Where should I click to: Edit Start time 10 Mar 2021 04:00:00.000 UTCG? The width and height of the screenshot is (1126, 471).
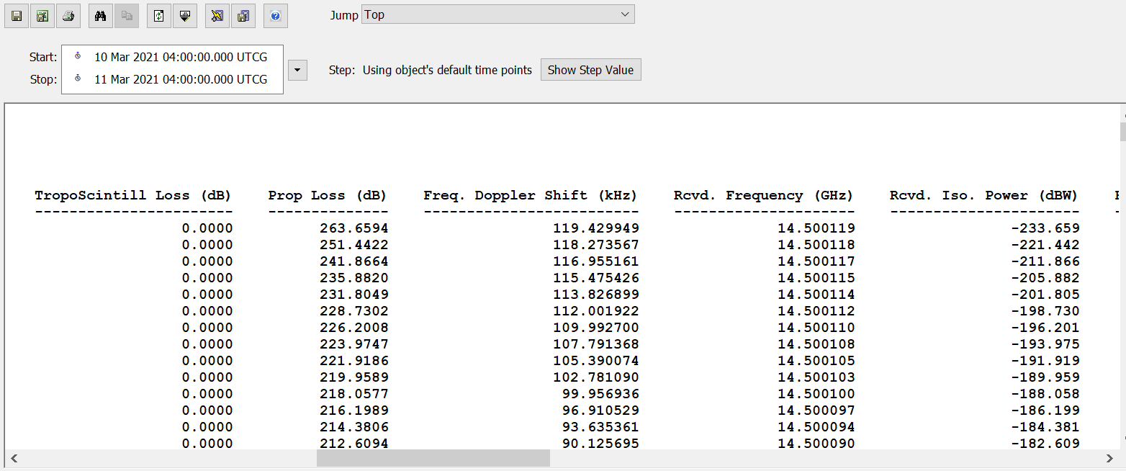(x=181, y=57)
